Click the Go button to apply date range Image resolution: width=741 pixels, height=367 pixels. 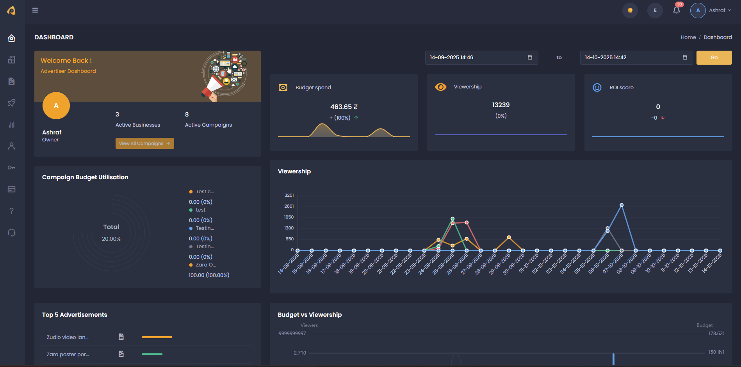[x=714, y=57]
